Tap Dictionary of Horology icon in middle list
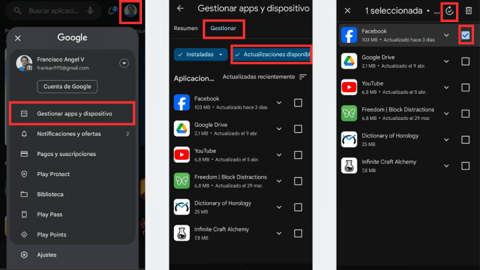 coord(182,207)
